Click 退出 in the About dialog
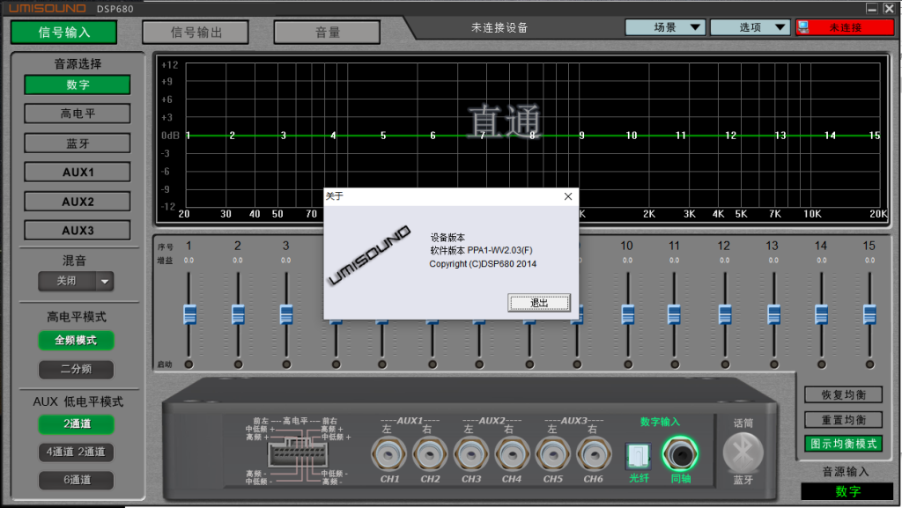The width and height of the screenshot is (902, 508). click(539, 302)
